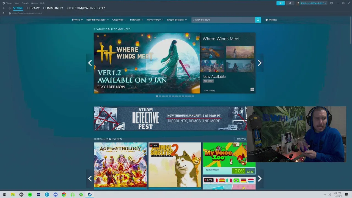
Task: Click the Free To Play label
Action: 209,90
